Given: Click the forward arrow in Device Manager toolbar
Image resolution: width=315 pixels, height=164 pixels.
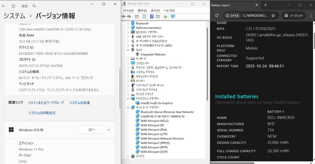Looking at the screenshot, I should pos(128,16).
